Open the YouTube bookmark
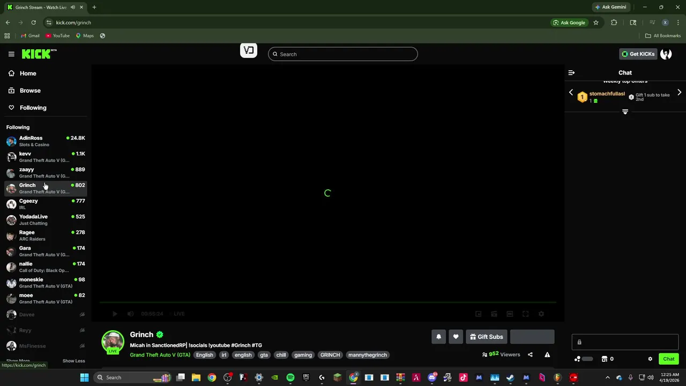The height and width of the screenshot is (386, 686). 57,36
